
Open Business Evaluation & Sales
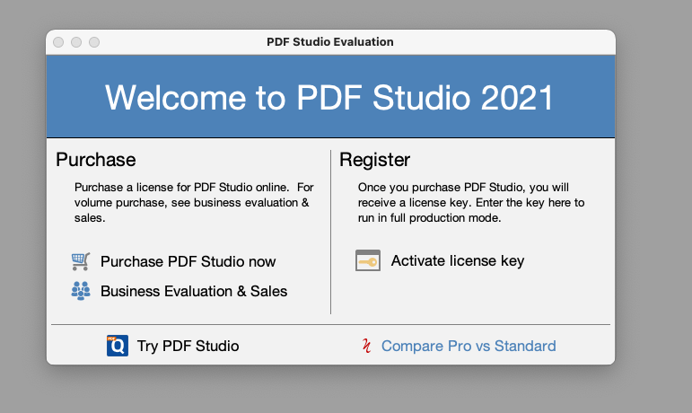tap(194, 291)
